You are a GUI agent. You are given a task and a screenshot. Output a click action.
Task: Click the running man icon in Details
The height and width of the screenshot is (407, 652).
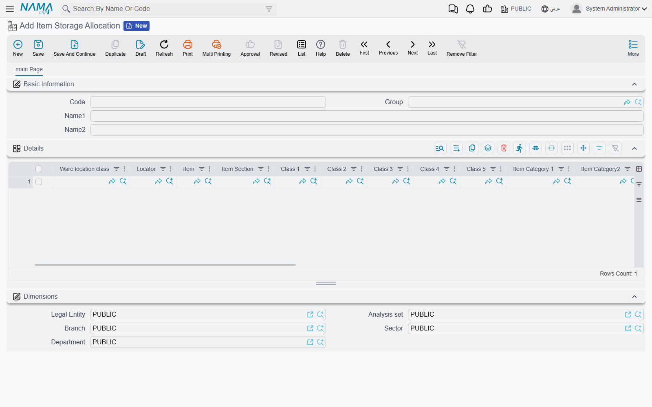coord(520,148)
